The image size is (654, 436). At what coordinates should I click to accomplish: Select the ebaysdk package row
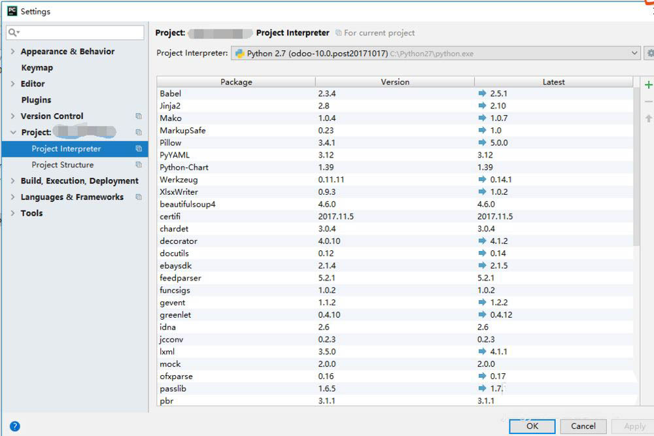pyautogui.click(x=395, y=265)
